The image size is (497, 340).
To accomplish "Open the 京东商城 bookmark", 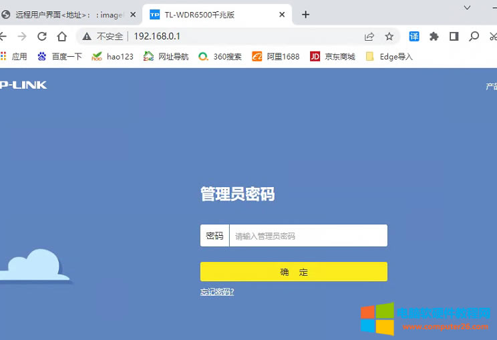I will (x=333, y=57).
